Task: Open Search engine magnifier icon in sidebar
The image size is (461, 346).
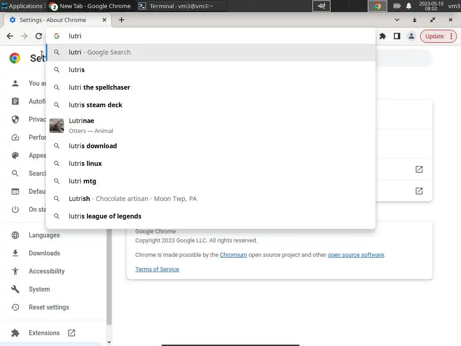Action: pos(15,173)
